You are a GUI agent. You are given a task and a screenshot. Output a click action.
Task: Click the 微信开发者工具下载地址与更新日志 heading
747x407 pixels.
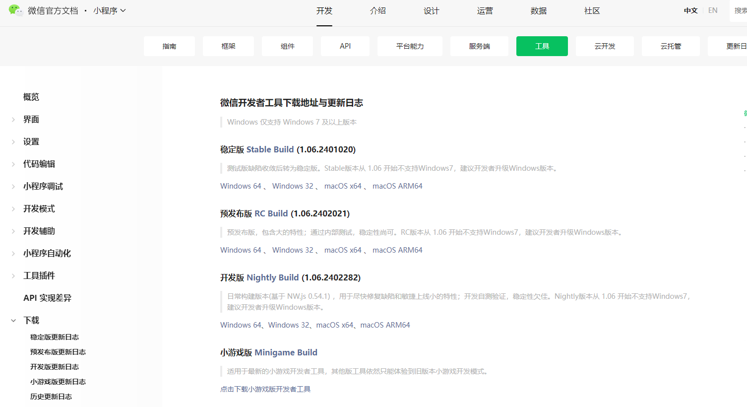coord(292,103)
